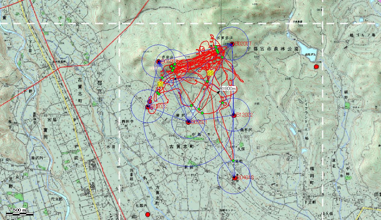Click the yellow SS label
This screenshot has width=381, height=220.
pos(210,73)
